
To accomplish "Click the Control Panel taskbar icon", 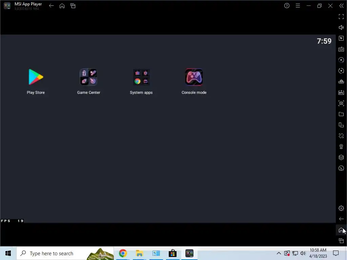I will coord(156,253).
